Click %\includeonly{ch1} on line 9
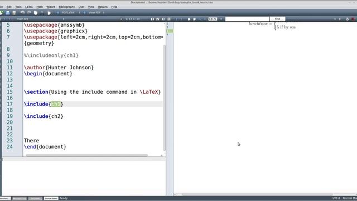This screenshot has width=357, height=201. (x=51, y=55)
